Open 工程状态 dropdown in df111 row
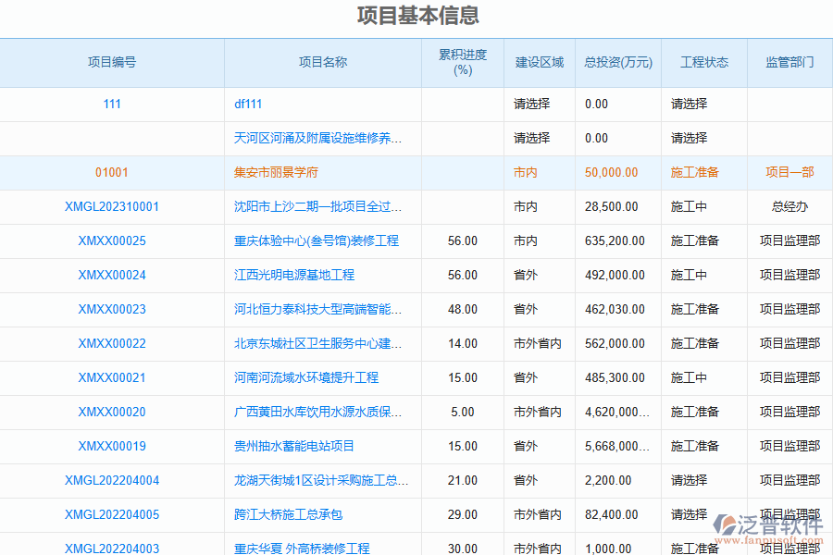Screen dimensions: 833x555 tap(689, 104)
